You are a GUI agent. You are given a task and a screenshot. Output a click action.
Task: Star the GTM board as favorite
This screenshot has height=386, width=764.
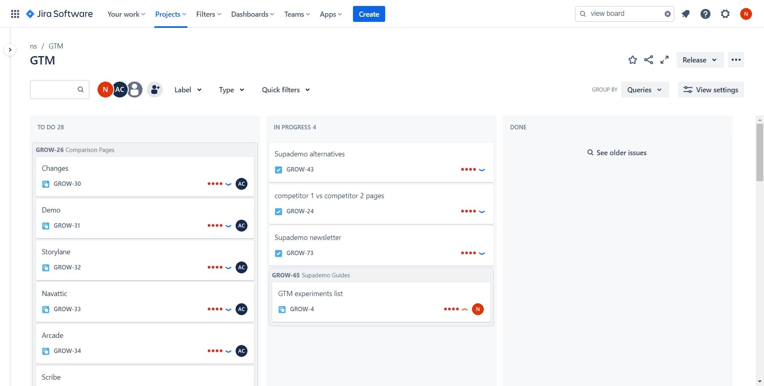click(632, 60)
